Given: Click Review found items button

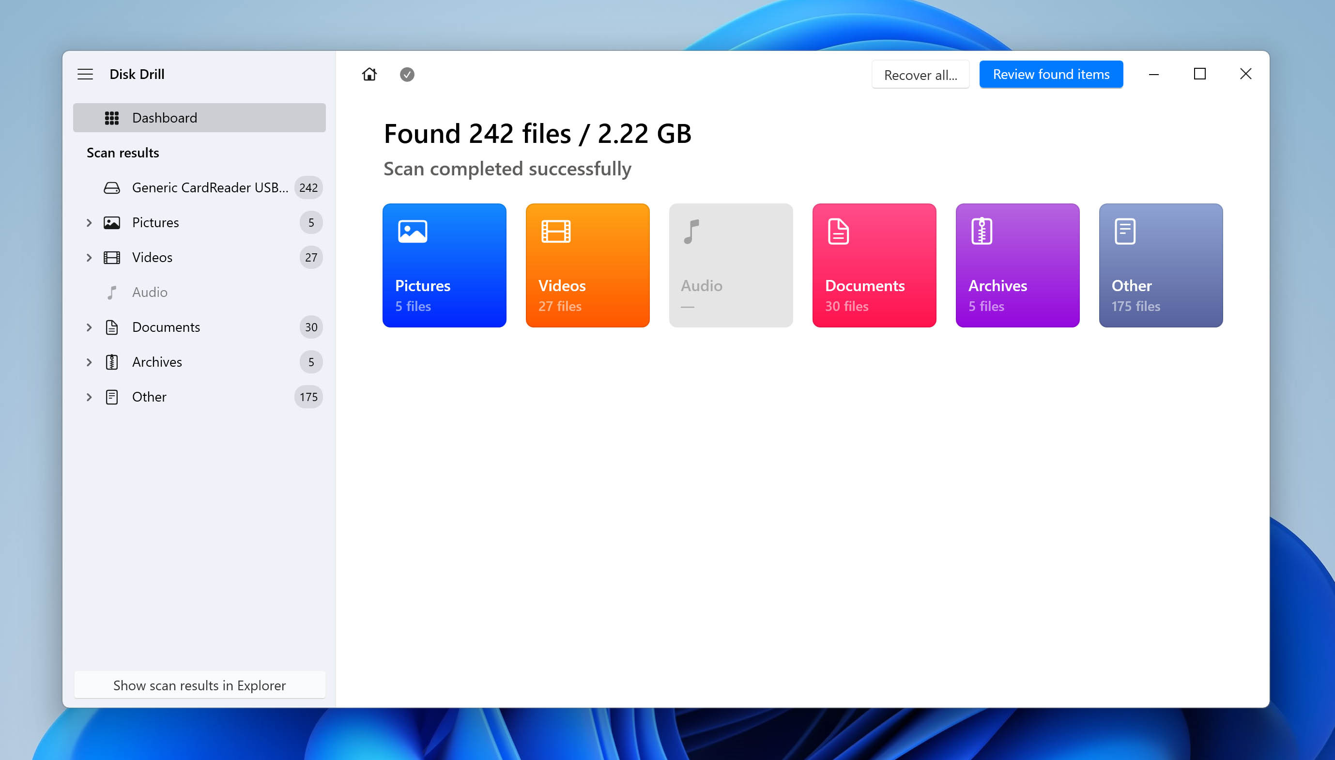Looking at the screenshot, I should [x=1051, y=75].
